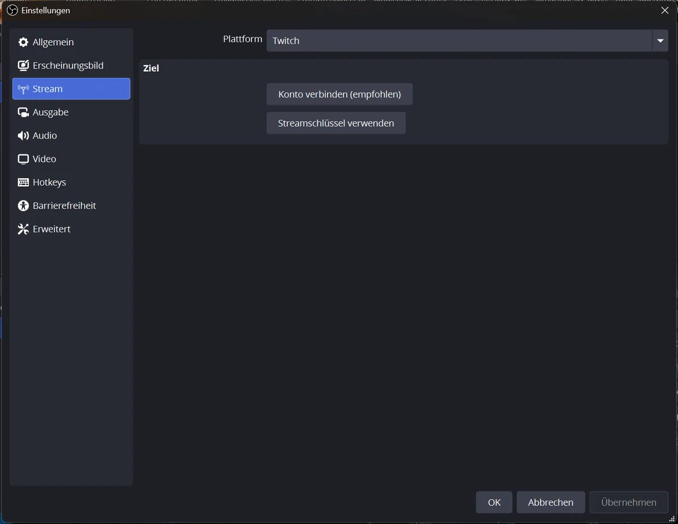Click the Ziel section heading
This screenshot has height=524, width=678.
pyautogui.click(x=151, y=68)
